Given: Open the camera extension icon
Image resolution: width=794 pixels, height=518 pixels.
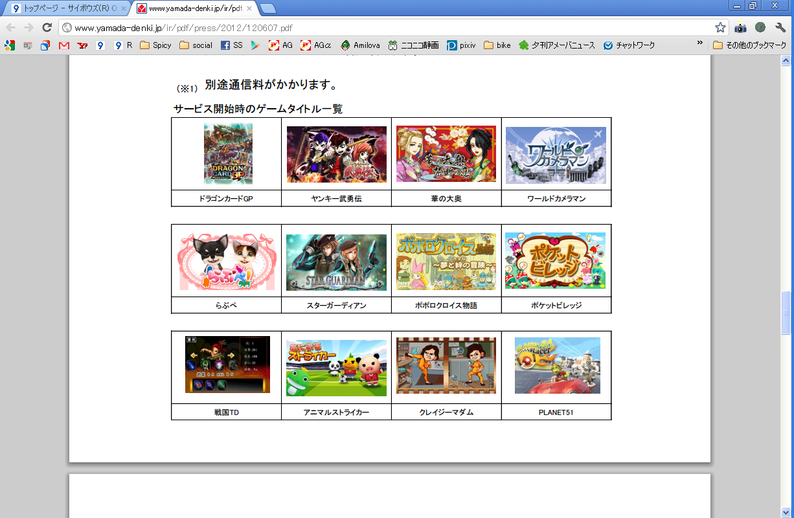Looking at the screenshot, I should click(x=741, y=28).
